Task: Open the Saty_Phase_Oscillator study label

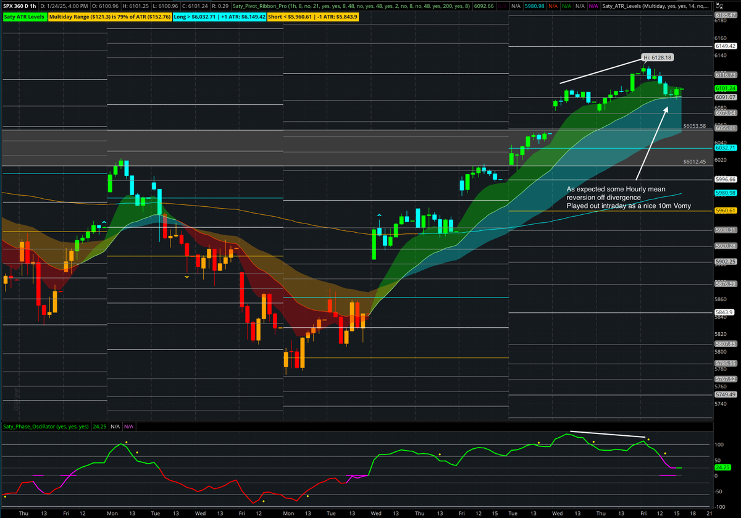Action: [46, 426]
